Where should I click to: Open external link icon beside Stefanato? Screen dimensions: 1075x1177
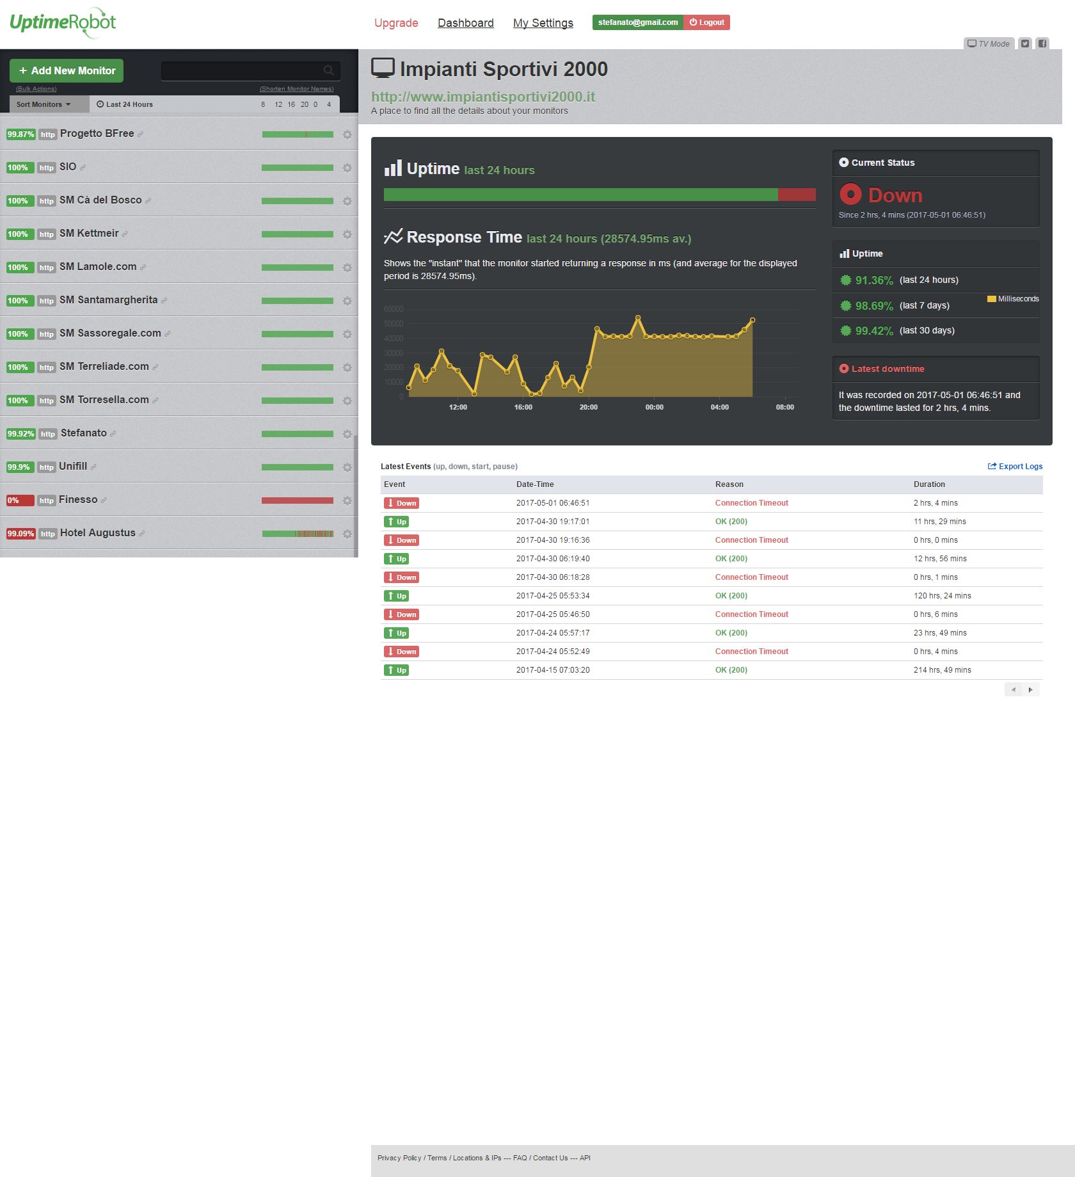tap(113, 434)
